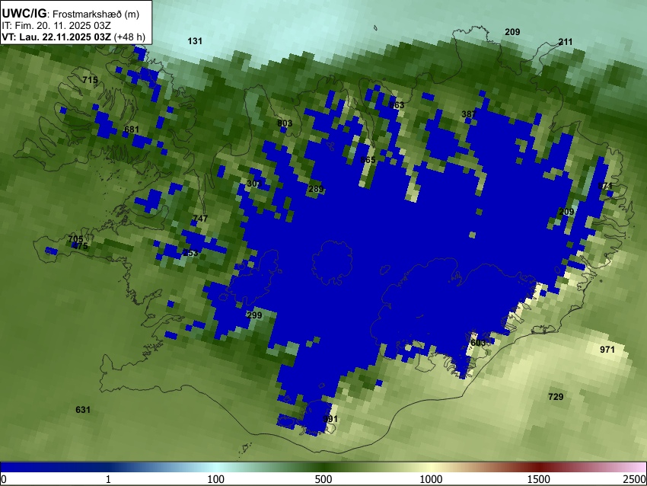Click the value 871 on the east coast
This screenshot has width=647, height=486.
pyautogui.click(x=605, y=186)
